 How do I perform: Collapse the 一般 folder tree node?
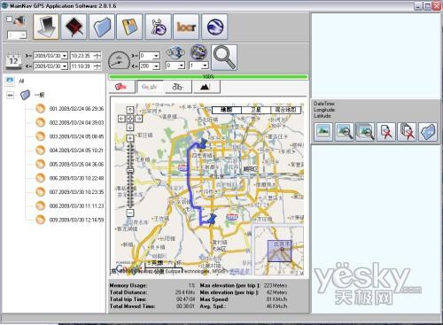click(x=10, y=95)
